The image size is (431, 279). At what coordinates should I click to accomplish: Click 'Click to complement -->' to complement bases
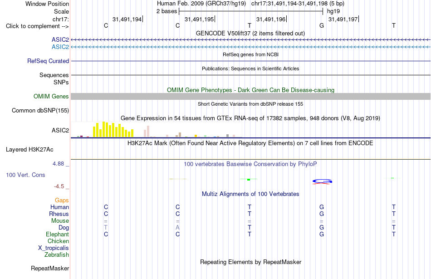tap(37, 26)
